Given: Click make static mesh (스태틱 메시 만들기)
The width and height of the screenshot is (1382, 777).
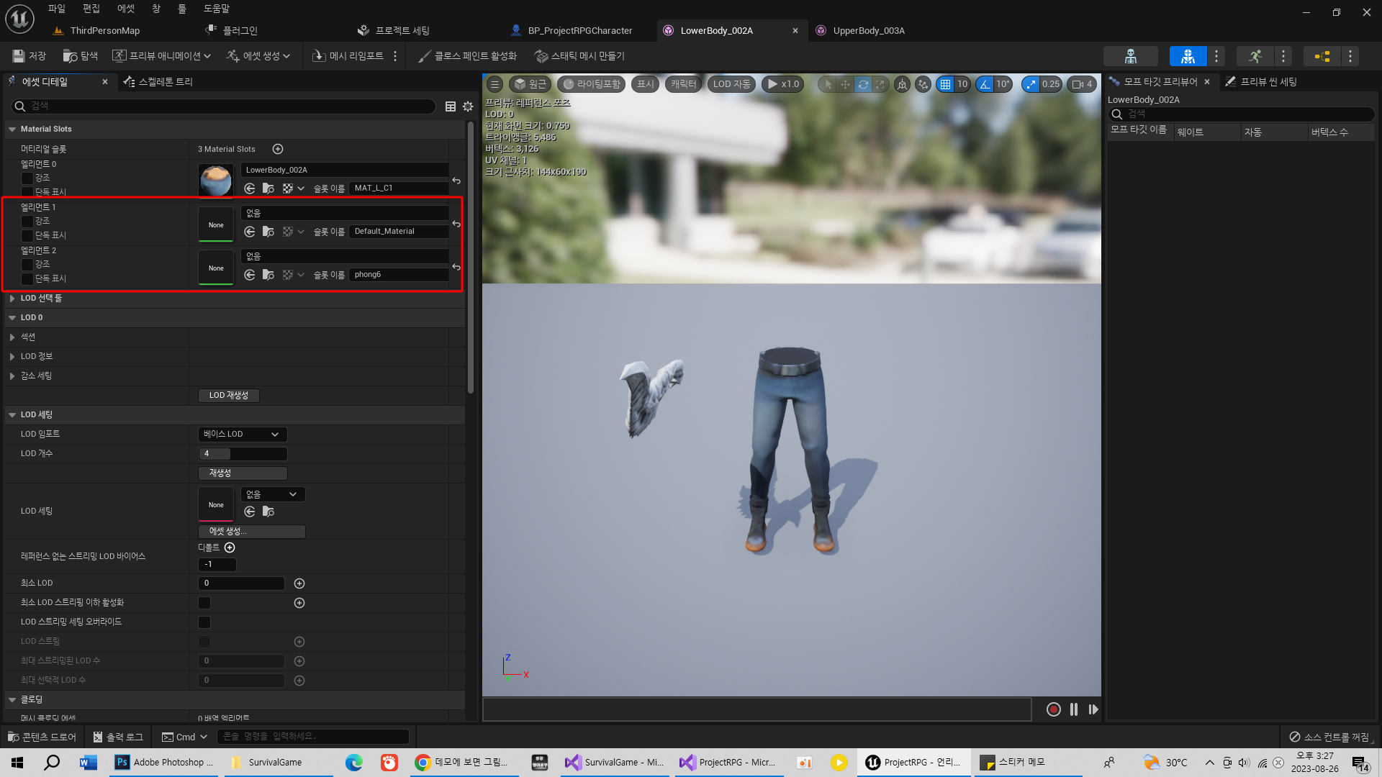Looking at the screenshot, I should 579,56.
